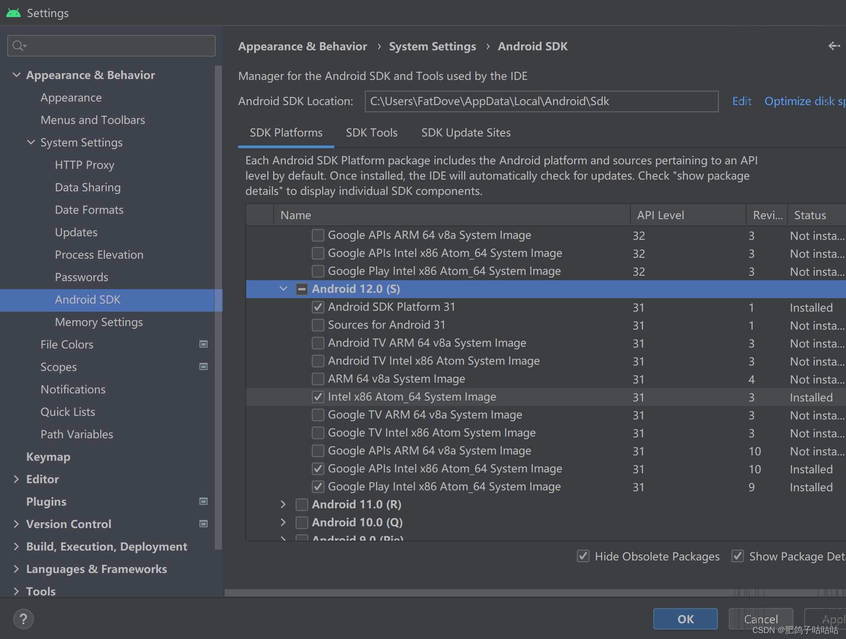The image size is (846, 639).
Task: Expand the Tools settings section
Action: 17,591
